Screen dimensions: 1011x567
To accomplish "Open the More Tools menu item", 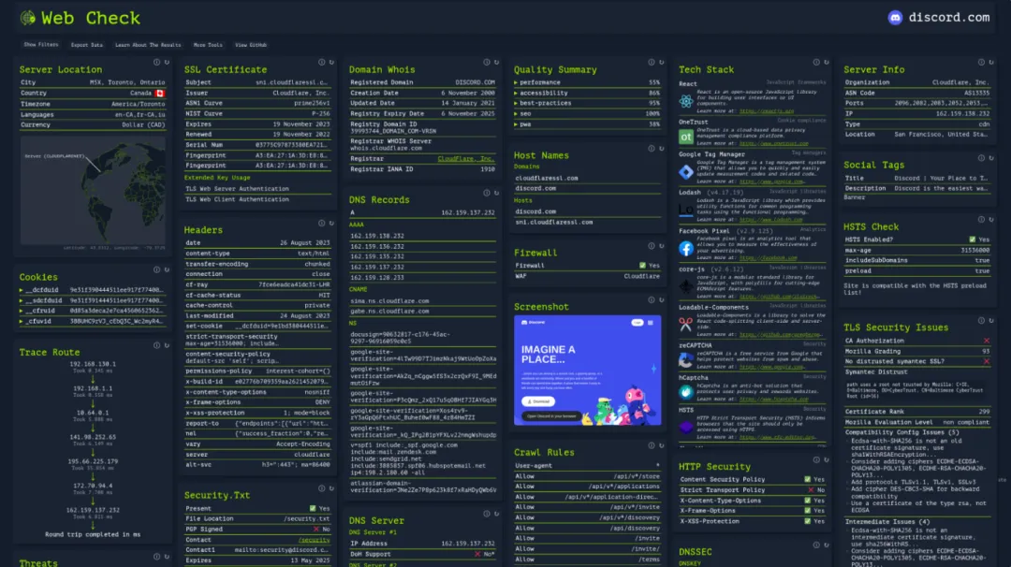I will pyautogui.click(x=208, y=45).
